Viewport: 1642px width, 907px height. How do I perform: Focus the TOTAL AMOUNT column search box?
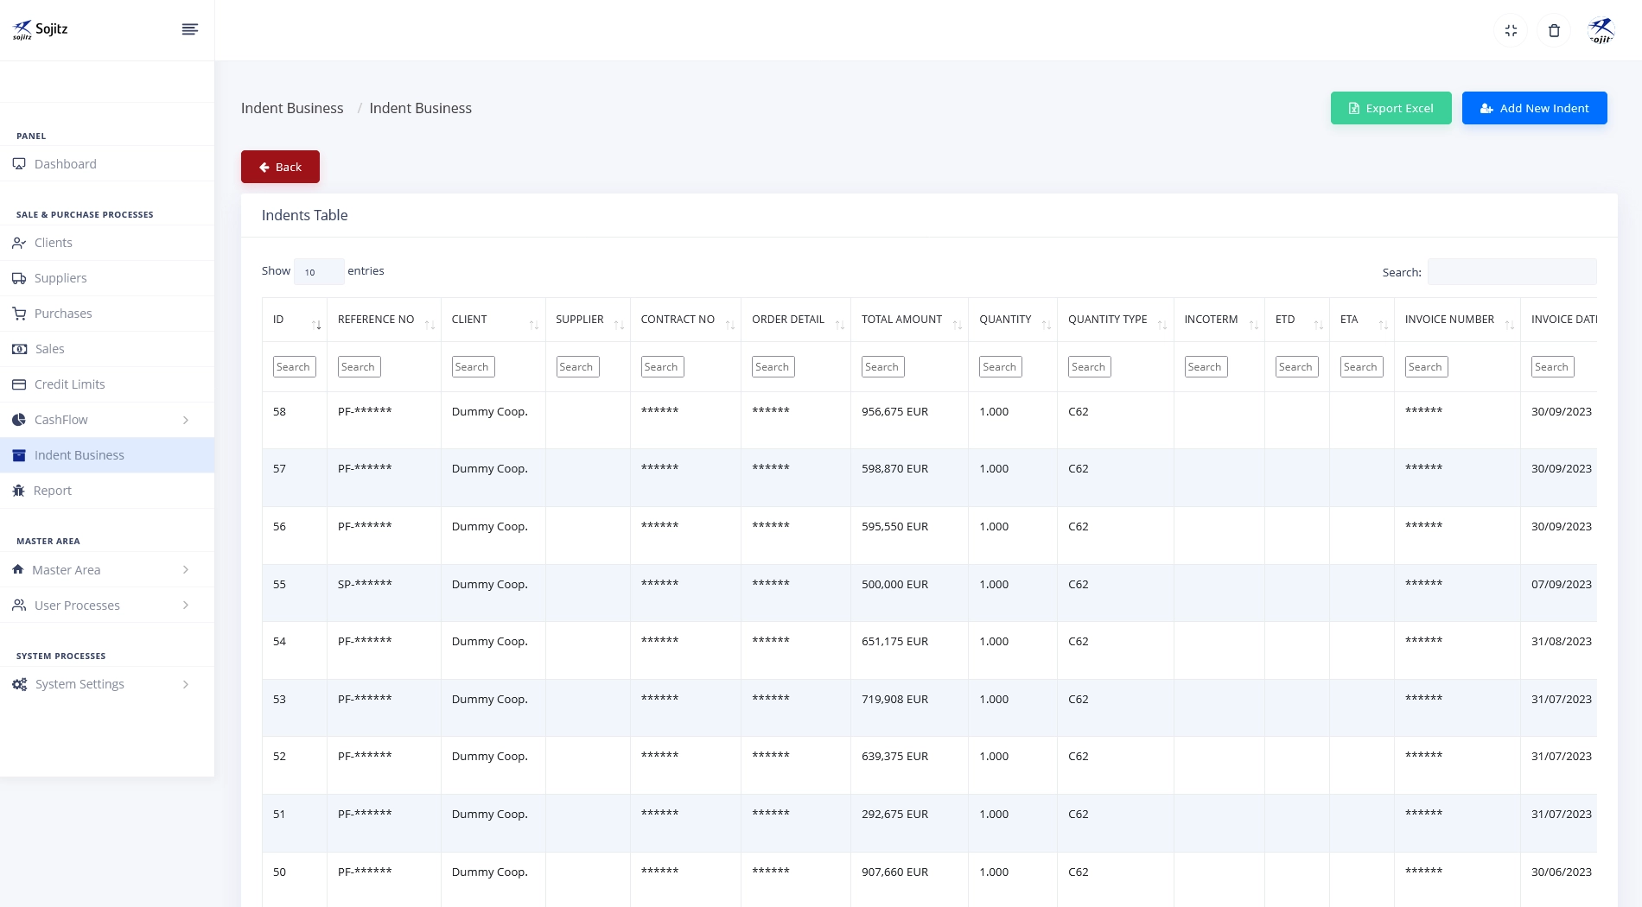883,367
